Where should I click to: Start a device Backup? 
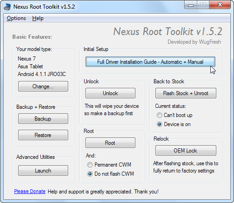click(43, 119)
